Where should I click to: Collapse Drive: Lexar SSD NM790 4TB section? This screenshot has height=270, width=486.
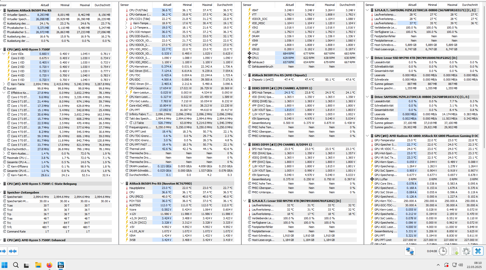tap(367, 58)
